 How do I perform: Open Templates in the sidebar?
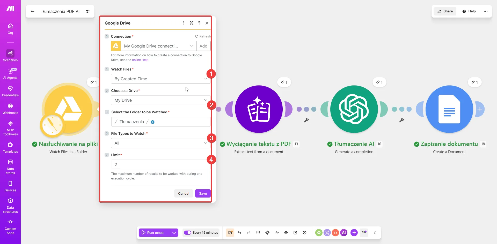[10, 148]
